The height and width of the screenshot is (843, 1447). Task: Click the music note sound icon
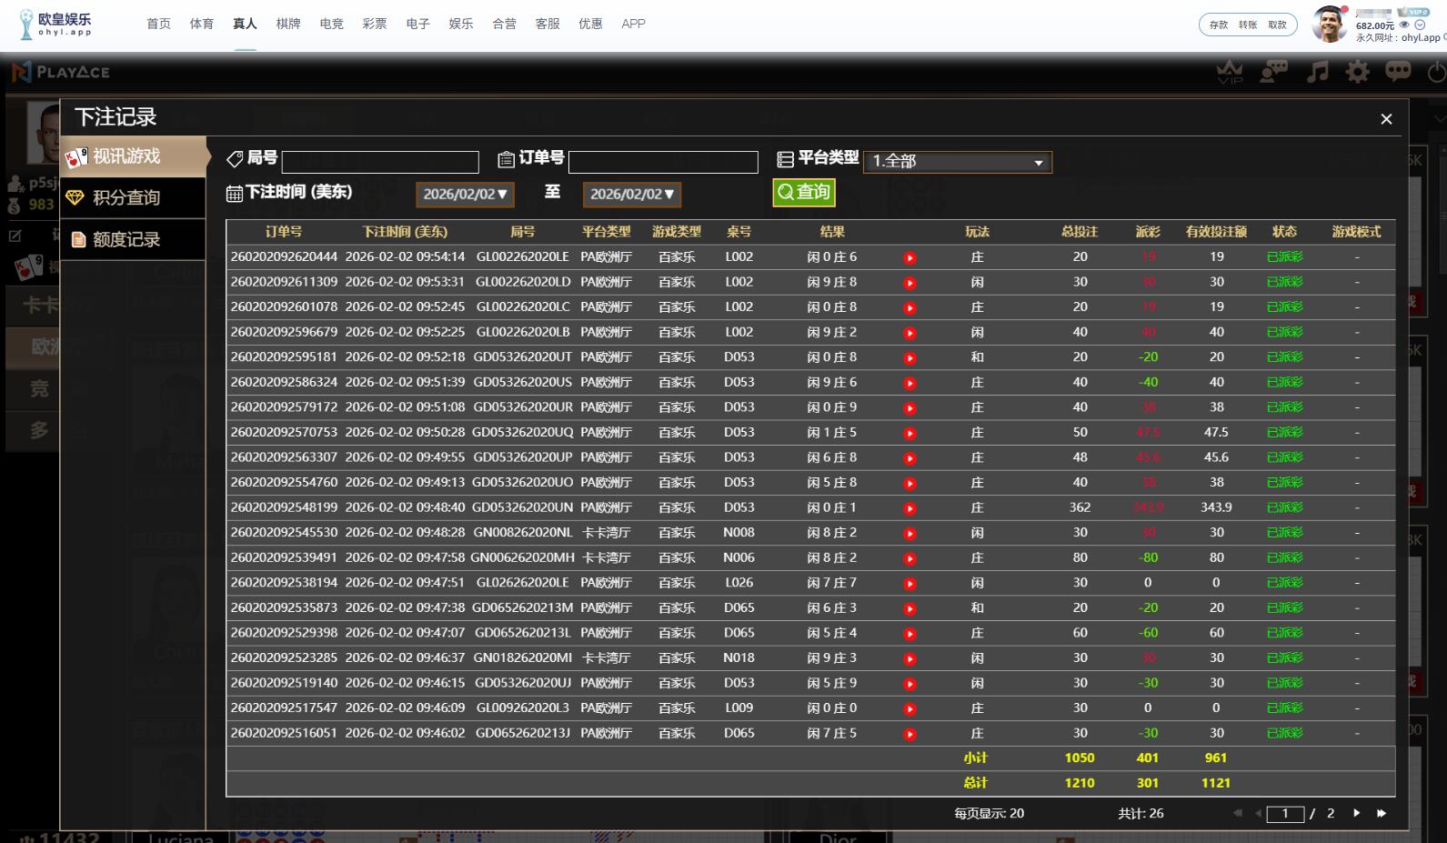click(x=1317, y=72)
